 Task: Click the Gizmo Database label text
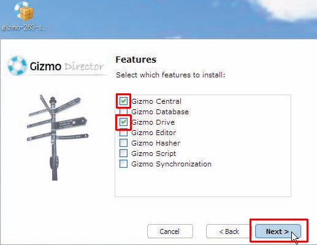coord(160,112)
